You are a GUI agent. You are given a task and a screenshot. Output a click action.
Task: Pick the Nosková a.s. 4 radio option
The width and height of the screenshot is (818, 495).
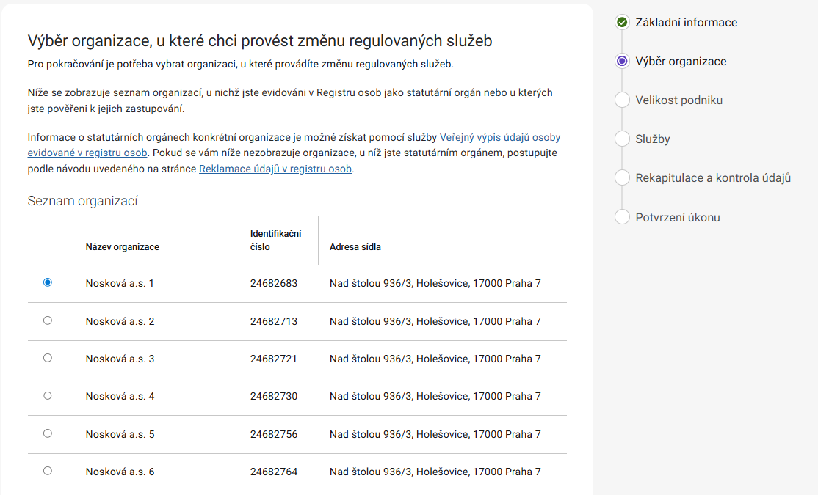[48, 395]
